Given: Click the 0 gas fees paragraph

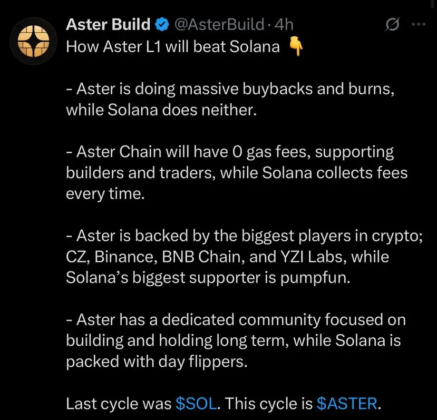Looking at the screenshot, I should point(237,173).
